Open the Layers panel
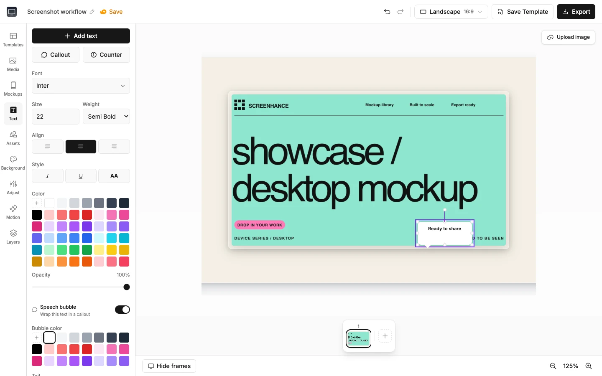This screenshot has height=376, width=602. (x=13, y=237)
